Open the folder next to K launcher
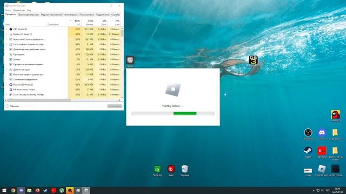Viewport: 346px width, 194px height. tap(335, 151)
